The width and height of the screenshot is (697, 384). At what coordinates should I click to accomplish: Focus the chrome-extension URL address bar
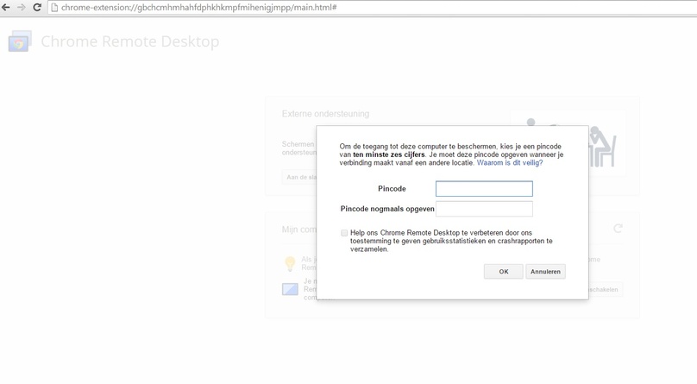click(x=374, y=8)
